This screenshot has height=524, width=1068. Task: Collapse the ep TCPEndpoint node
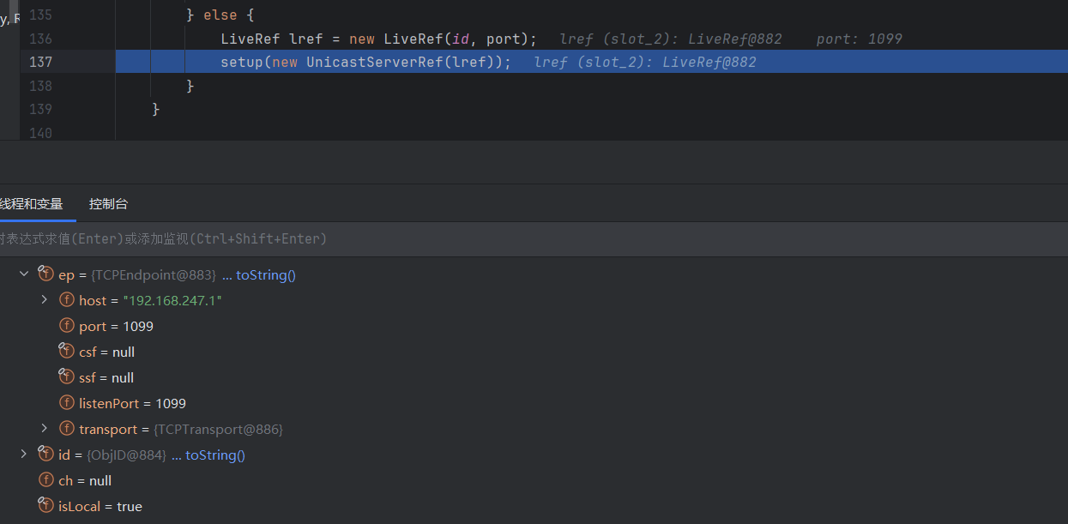tap(24, 274)
